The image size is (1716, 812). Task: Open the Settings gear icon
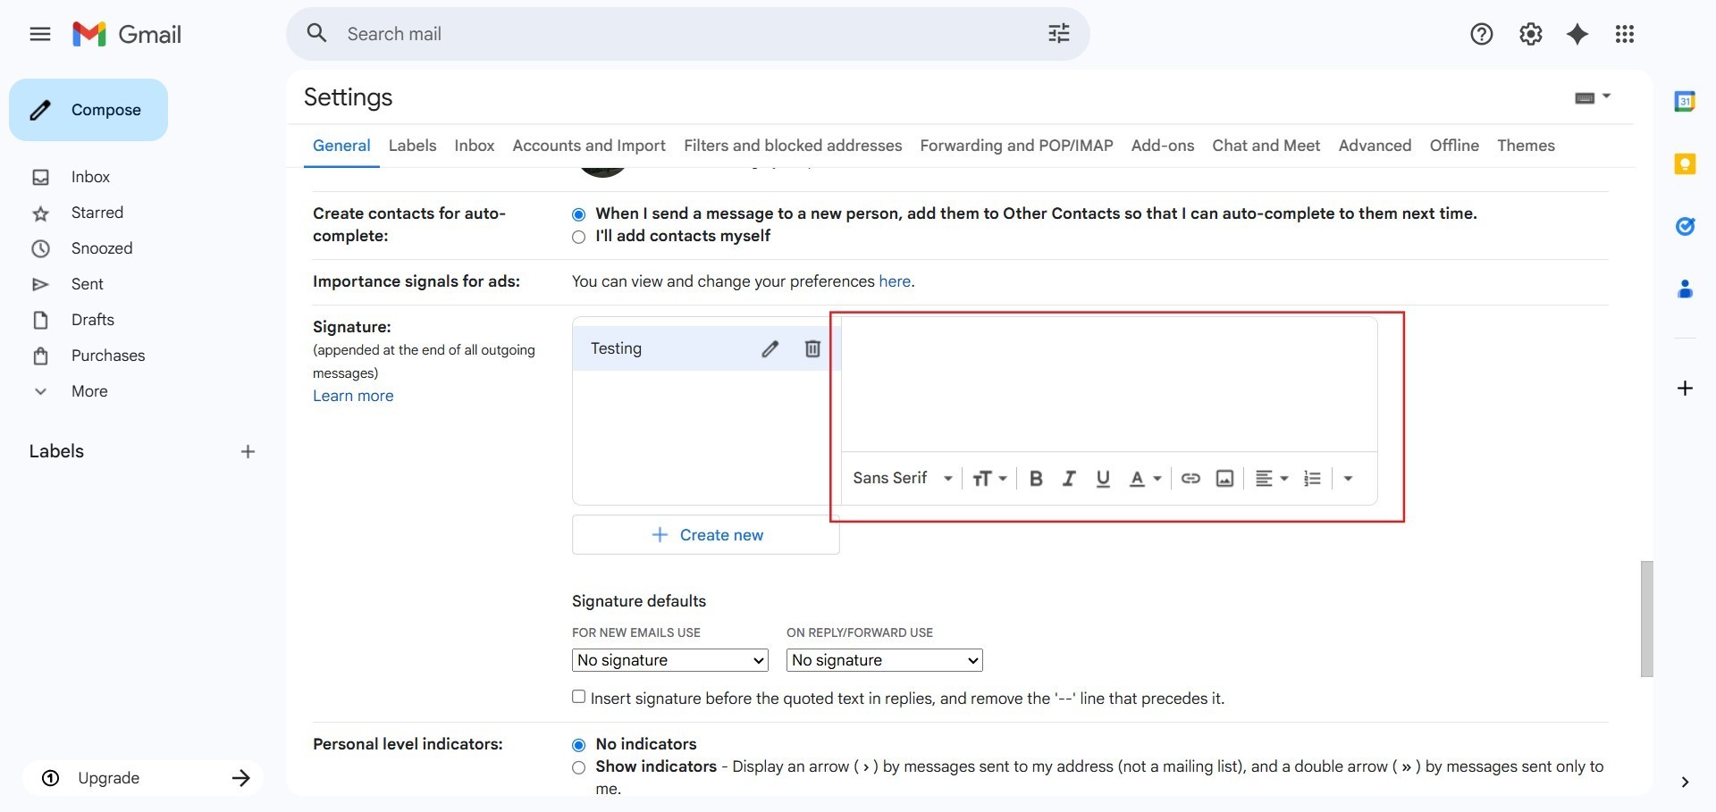(x=1530, y=34)
